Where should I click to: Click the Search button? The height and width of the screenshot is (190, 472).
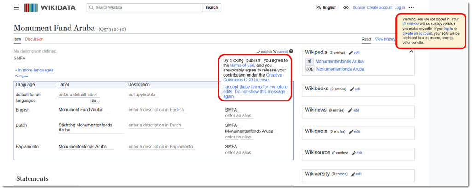coord(212,8)
